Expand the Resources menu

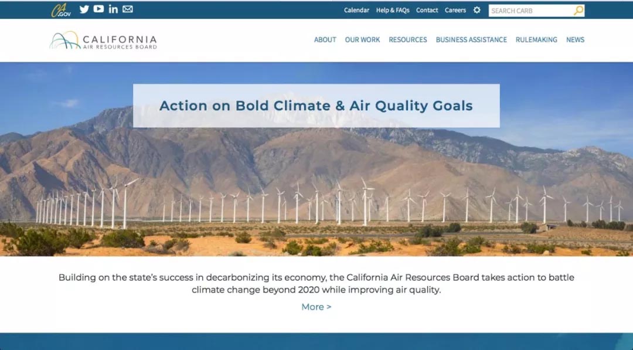point(408,40)
